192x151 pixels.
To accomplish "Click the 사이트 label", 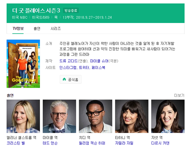I will pyautogui.click(x=51, y=68).
